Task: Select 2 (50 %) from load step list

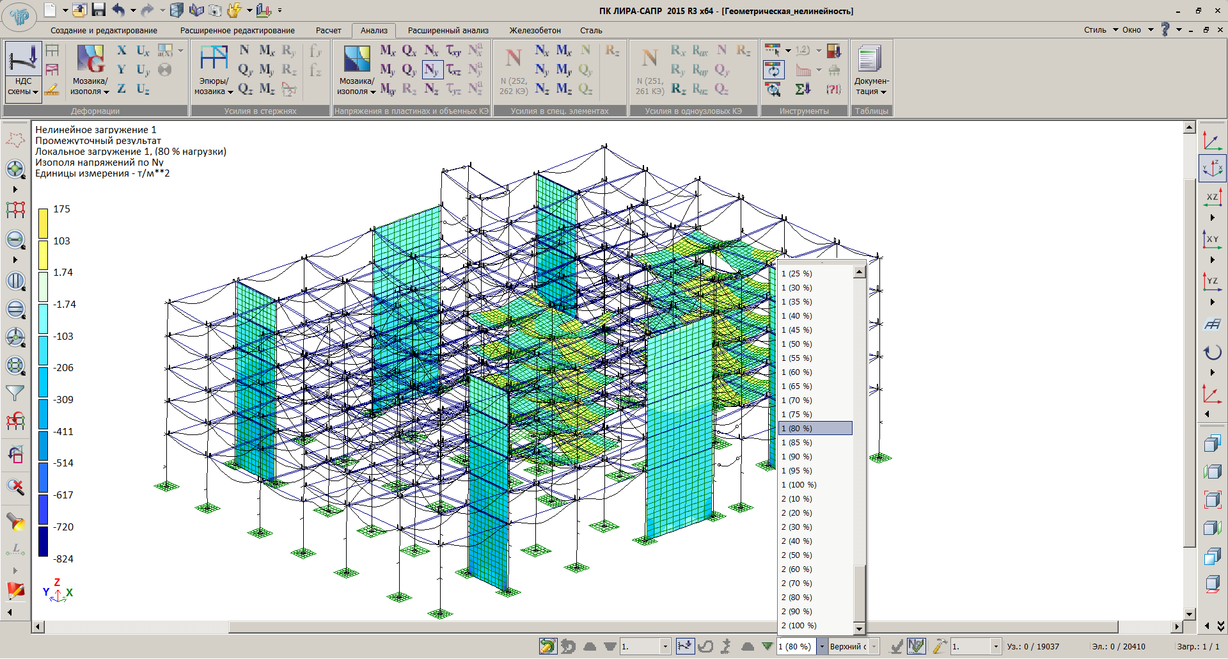Action: tap(797, 555)
